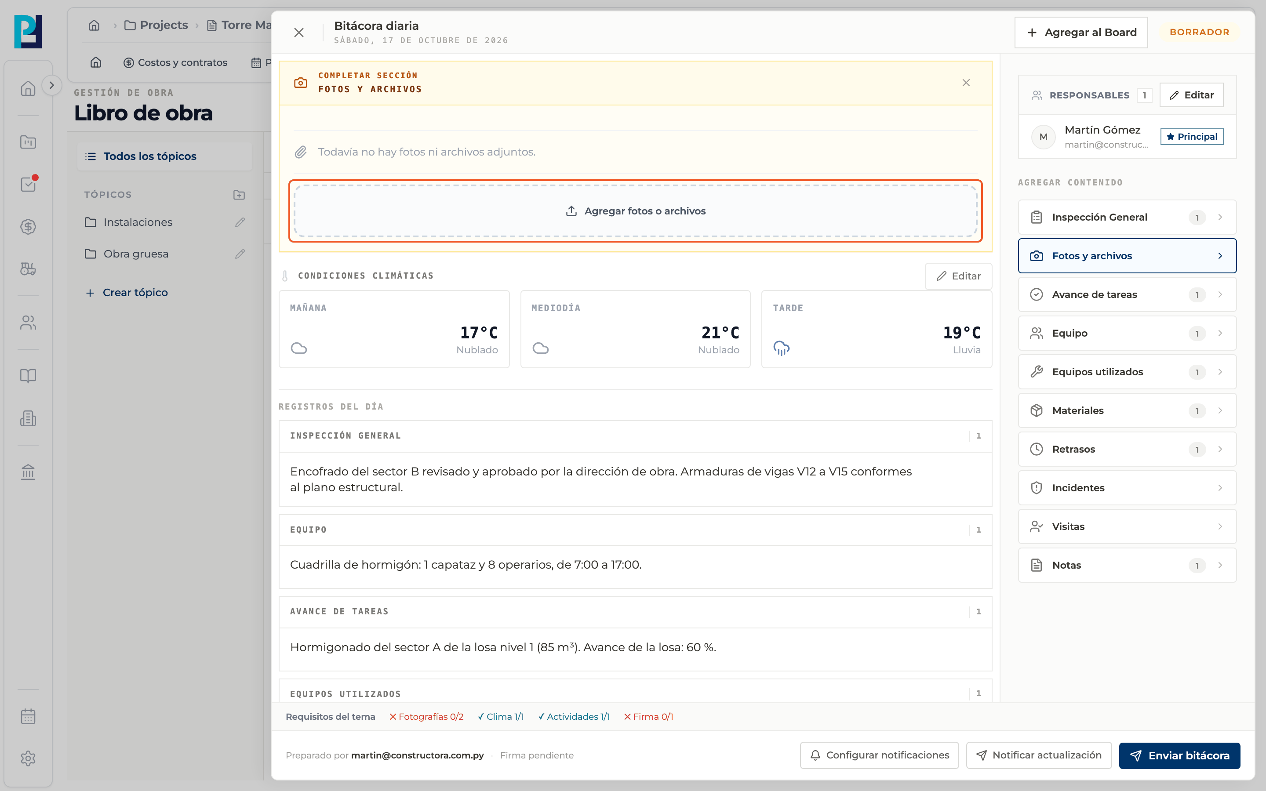The width and height of the screenshot is (1266, 791).
Task: Open the dollar costs icon in sidebar
Action: [28, 226]
